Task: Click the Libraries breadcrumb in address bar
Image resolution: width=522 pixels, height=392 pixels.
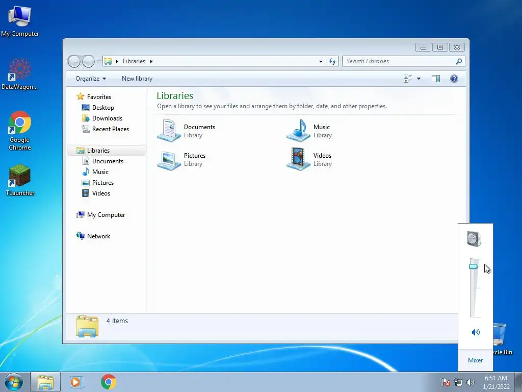Action: click(x=134, y=61)
